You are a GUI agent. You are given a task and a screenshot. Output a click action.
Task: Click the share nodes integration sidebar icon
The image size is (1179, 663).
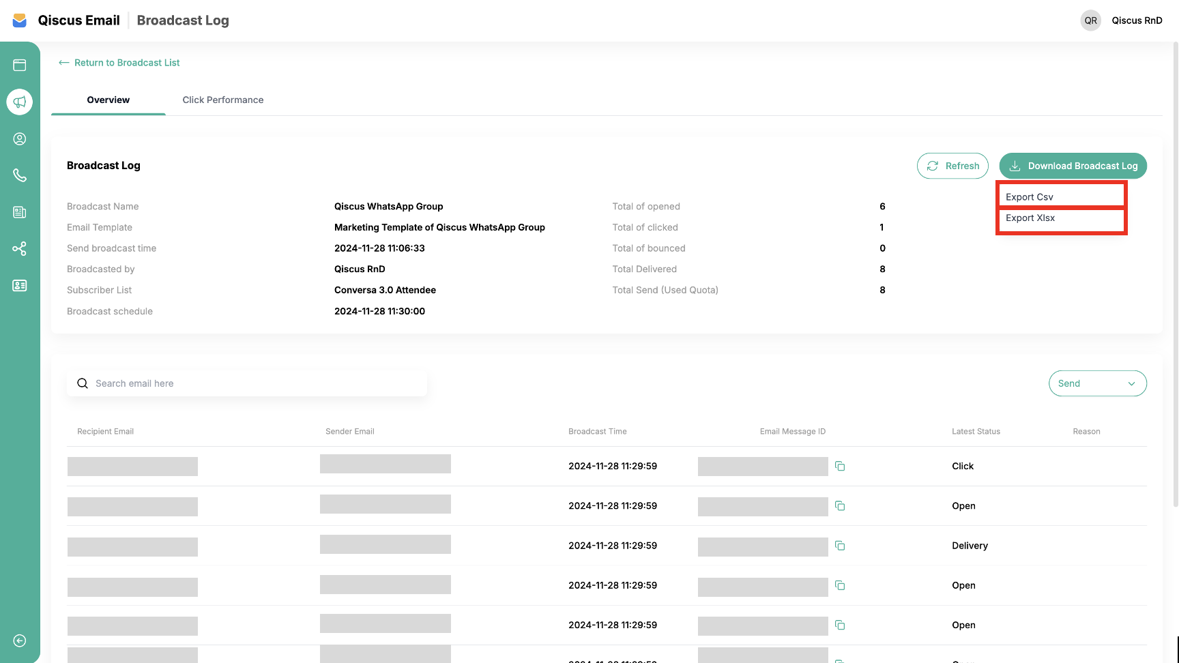(x=20, y=249)
